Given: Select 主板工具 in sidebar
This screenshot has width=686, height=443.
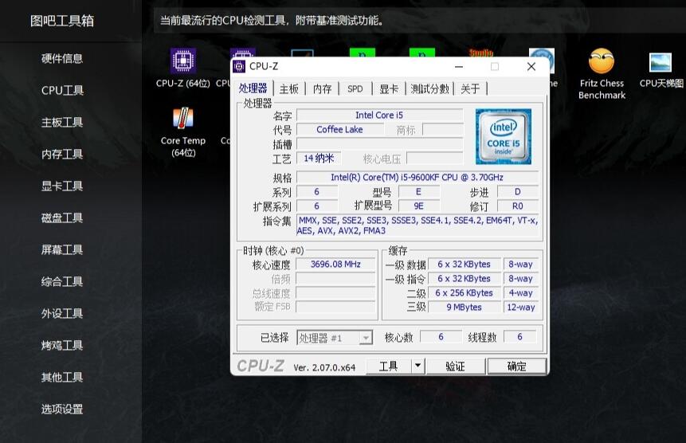Looking at the screenshot, I should [62, 123].
